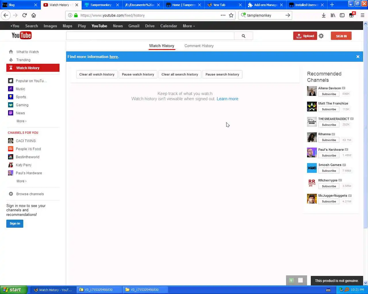This screenshot has width=368, height=294.
Task: Open the 'here' link in blue banner
Action: [114, 57]
